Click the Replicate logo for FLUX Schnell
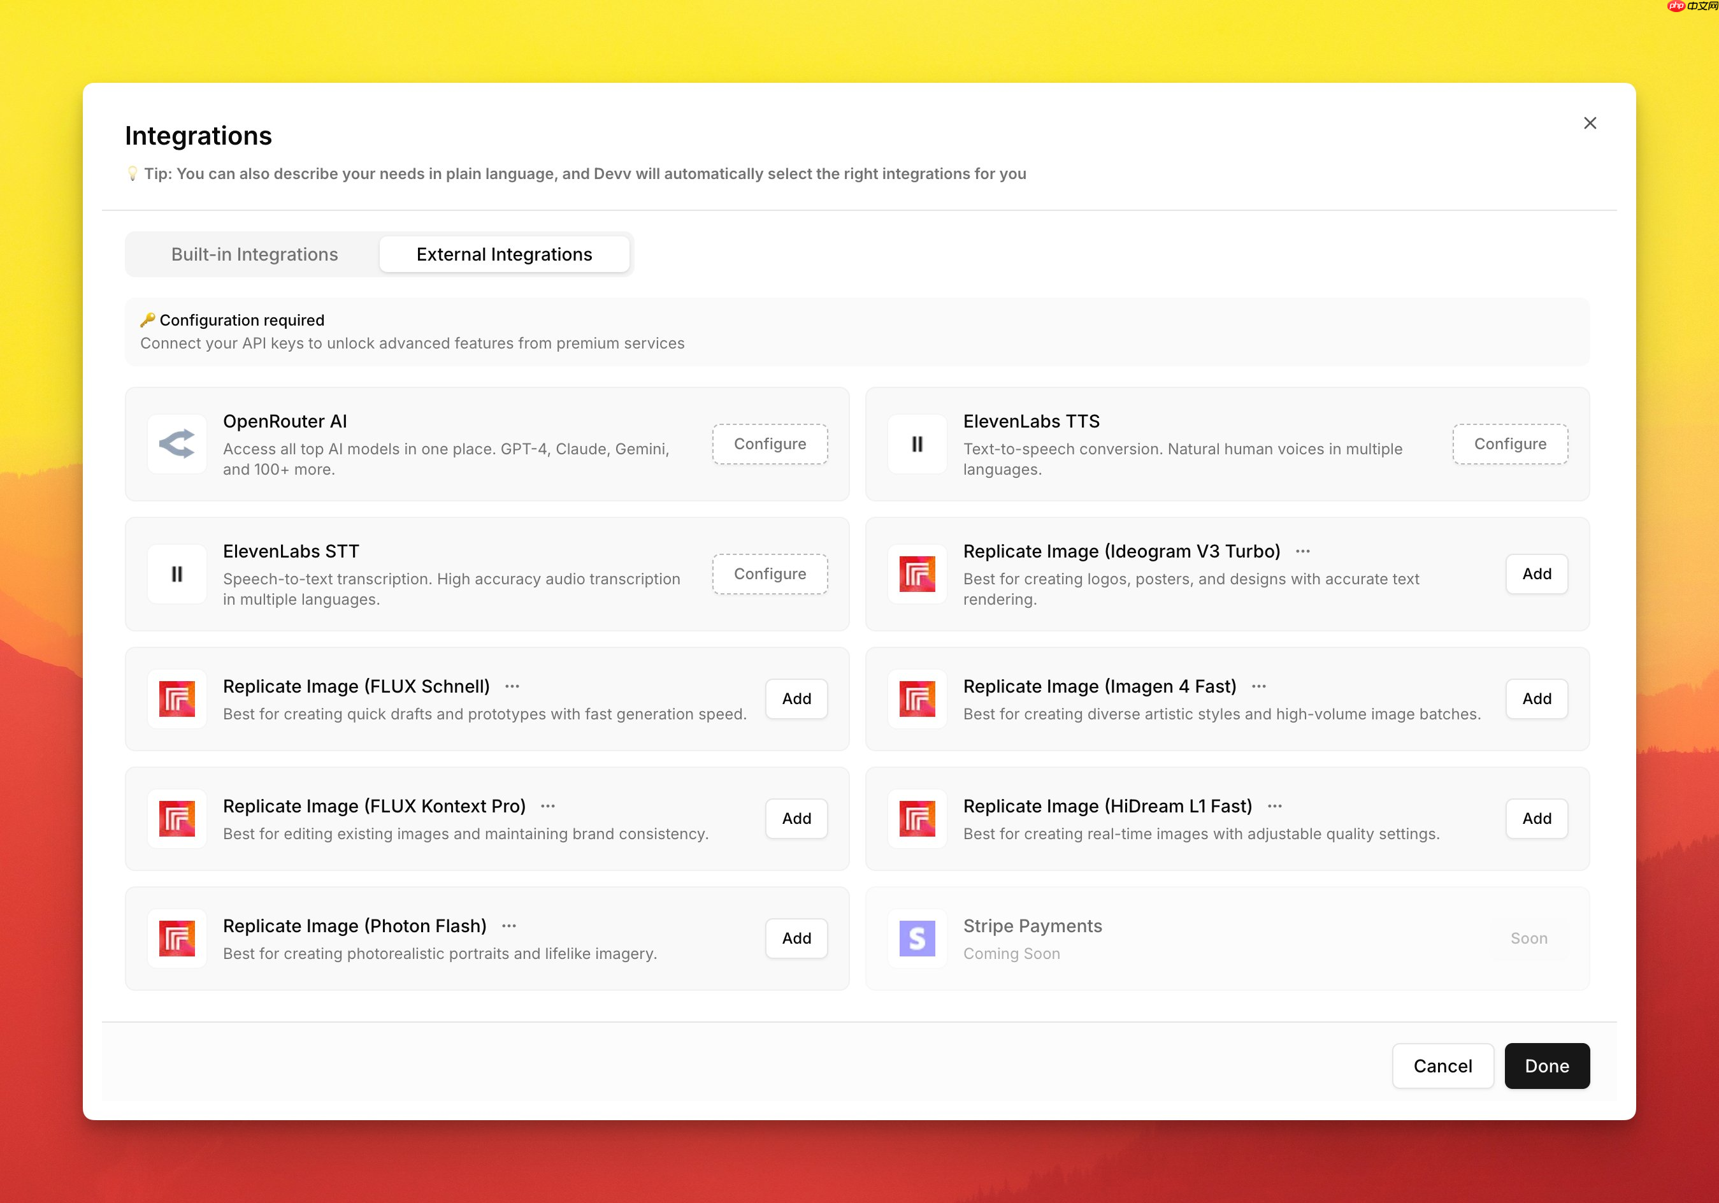1719x1203 pixels. tap(176, 698)
